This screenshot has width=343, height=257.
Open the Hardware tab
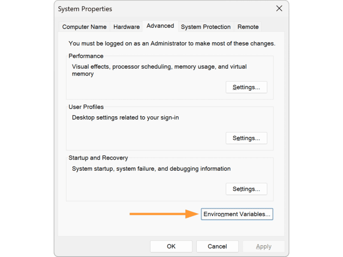(x=126, y=27)
